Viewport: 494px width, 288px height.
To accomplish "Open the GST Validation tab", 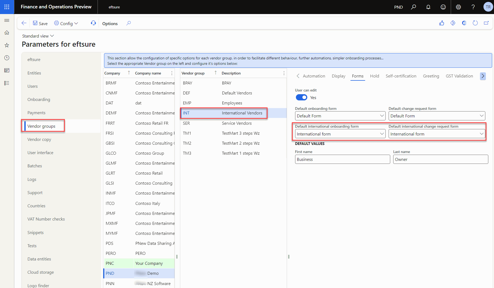I will pyautogui.click(x=459, y=76).
